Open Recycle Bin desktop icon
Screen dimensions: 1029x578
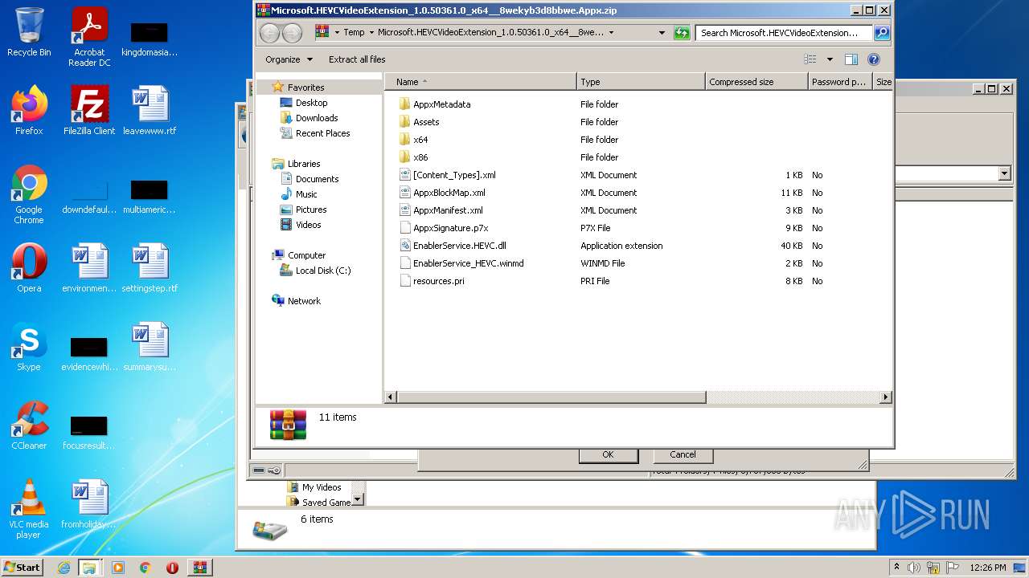coord(29,33)
